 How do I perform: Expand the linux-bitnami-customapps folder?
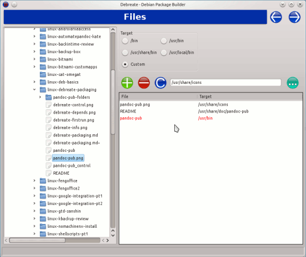(x=35, y=67)
